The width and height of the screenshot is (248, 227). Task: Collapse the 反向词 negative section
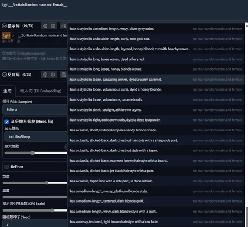click(x=4, y=75)
